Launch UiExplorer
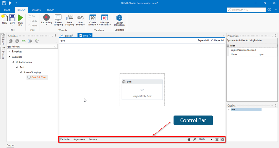The width and height of the screenshot is (279, 148). [x=119, y=20]
